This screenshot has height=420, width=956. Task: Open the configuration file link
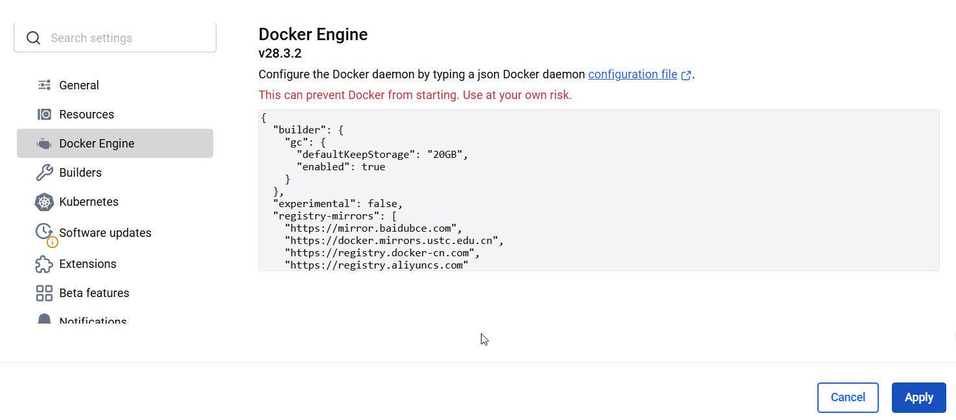[633, 74]
